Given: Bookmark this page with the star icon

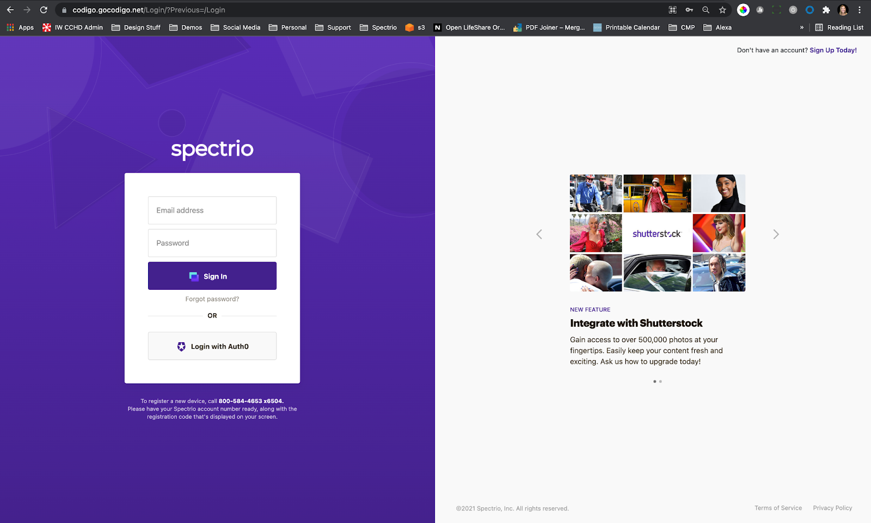Looking at the screenshot, I should [722, 10].
